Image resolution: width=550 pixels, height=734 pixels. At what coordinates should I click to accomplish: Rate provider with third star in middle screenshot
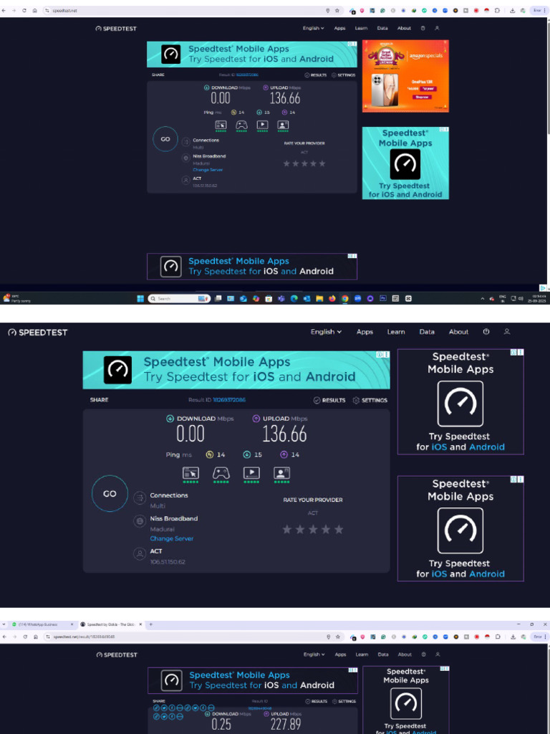[313, 530]
